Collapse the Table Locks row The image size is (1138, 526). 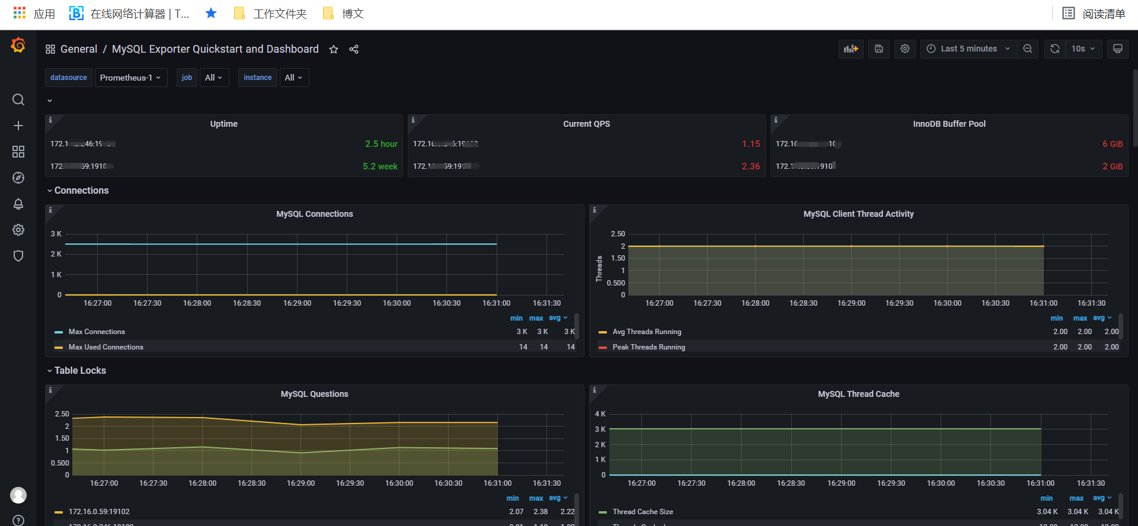[76, 370]
